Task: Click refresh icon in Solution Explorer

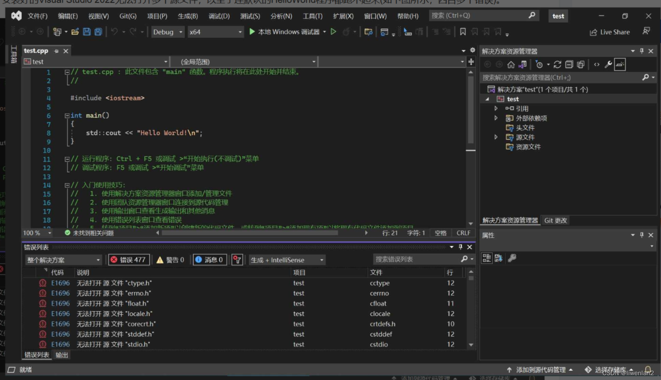Action: [557, 65]
